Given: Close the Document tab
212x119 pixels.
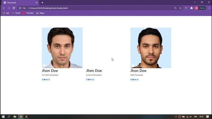Looking at the screenshot, I should [36, 3].
